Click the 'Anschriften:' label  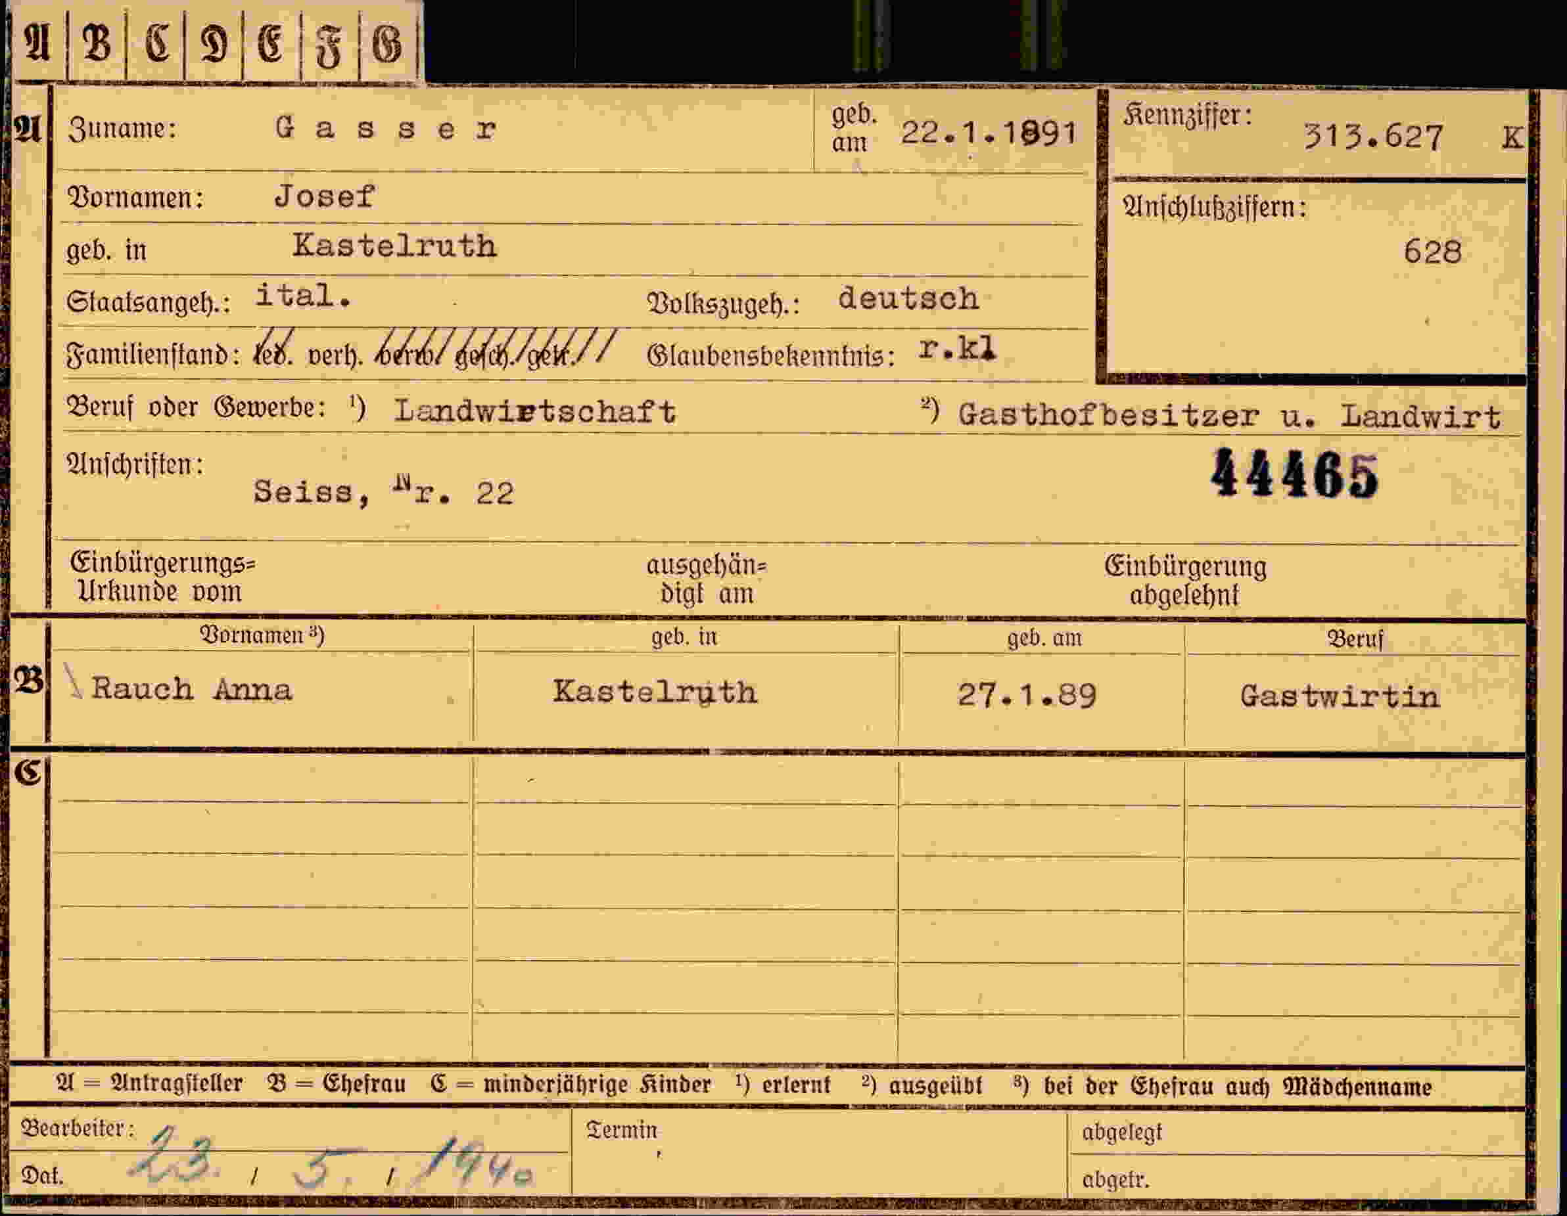135,464
